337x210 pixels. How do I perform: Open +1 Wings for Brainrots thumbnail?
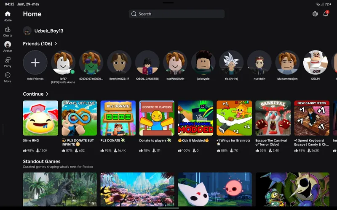click(234, 118)
